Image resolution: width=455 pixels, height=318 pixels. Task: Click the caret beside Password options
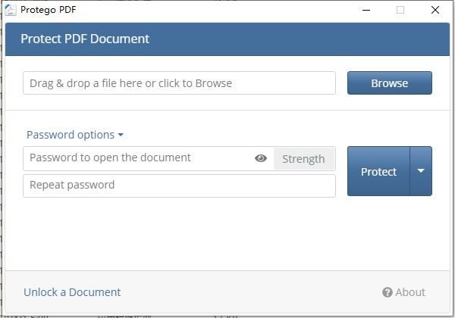121,136
